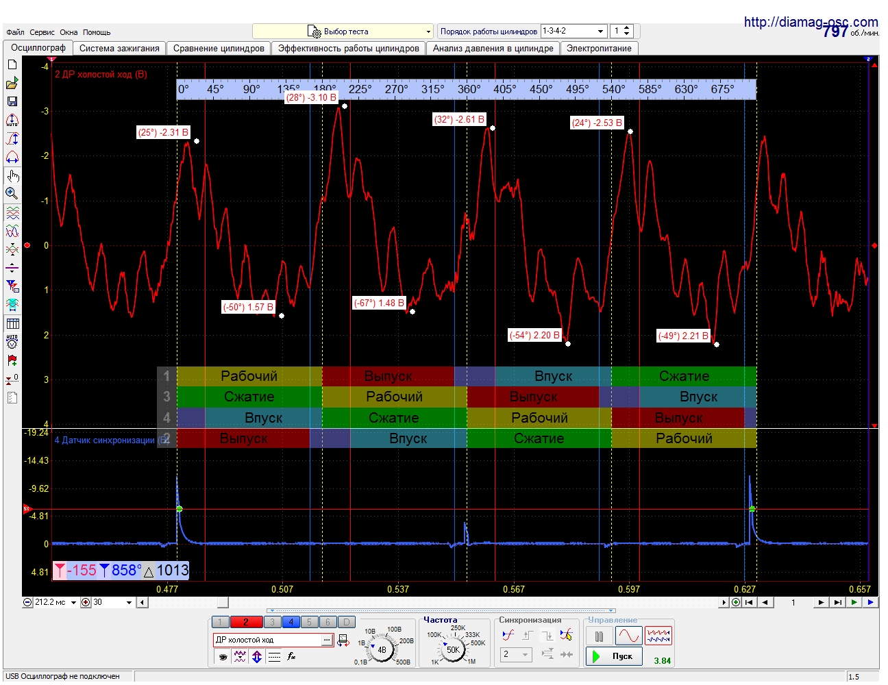The image size is (888, 685).
Task: Click the Save diskette icon
Action: click(12, 101)
